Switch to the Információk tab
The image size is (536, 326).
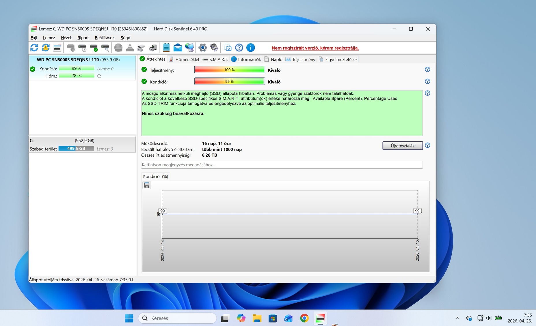246,59
